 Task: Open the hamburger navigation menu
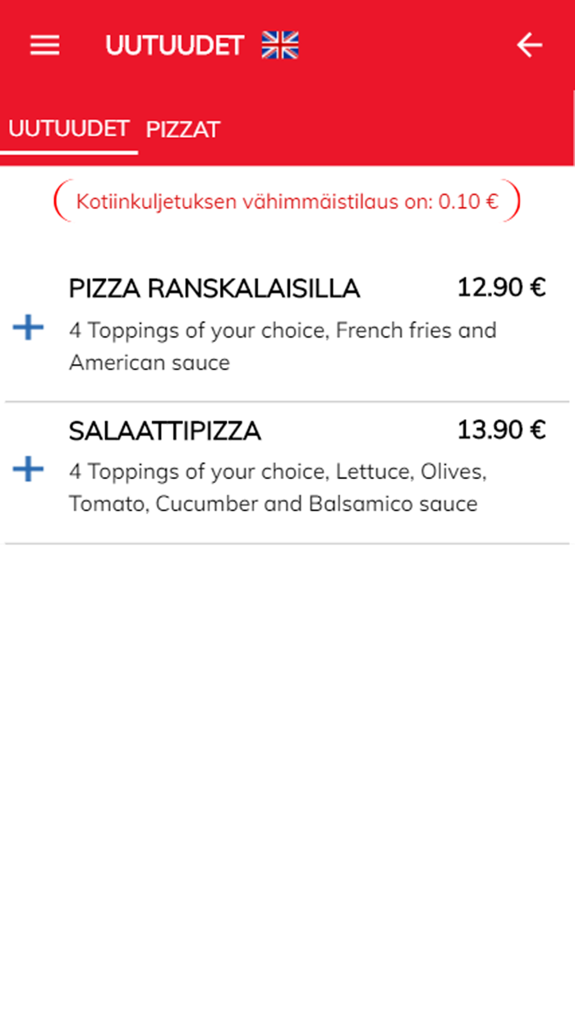click(44, 45)
